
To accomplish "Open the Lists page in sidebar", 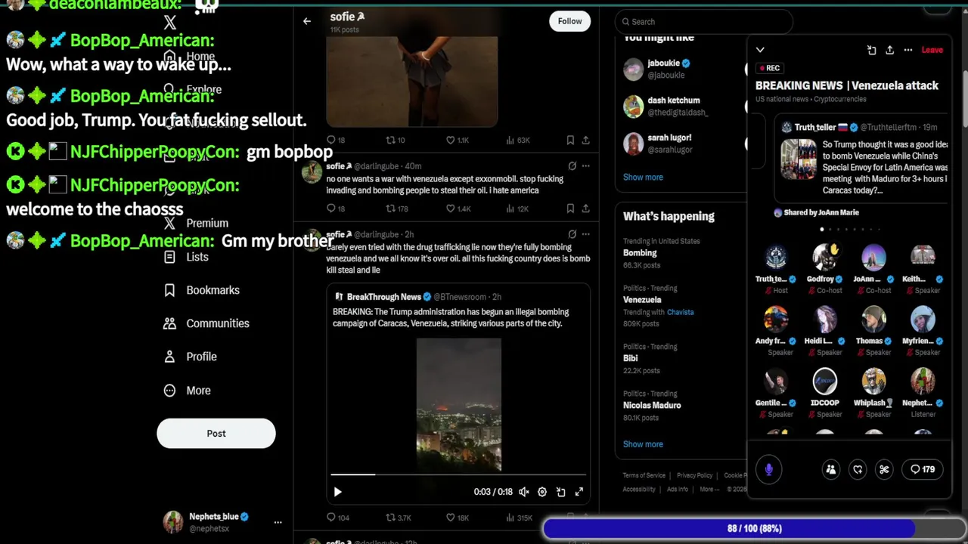I will (186, 257).
